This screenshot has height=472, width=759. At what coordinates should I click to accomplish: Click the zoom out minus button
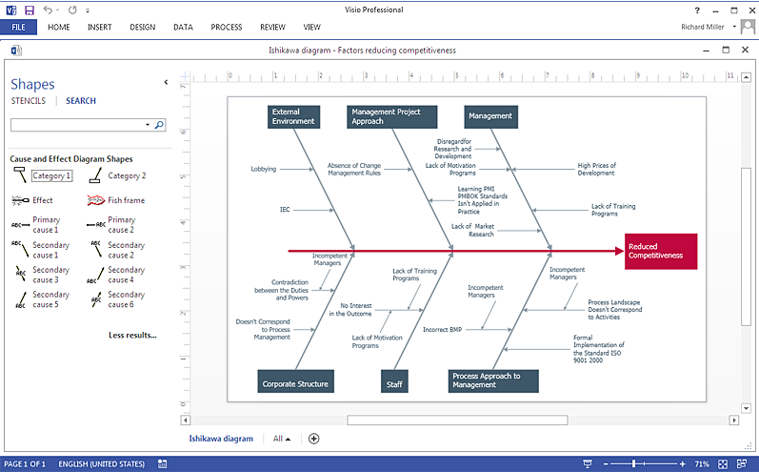pos(606,464)
